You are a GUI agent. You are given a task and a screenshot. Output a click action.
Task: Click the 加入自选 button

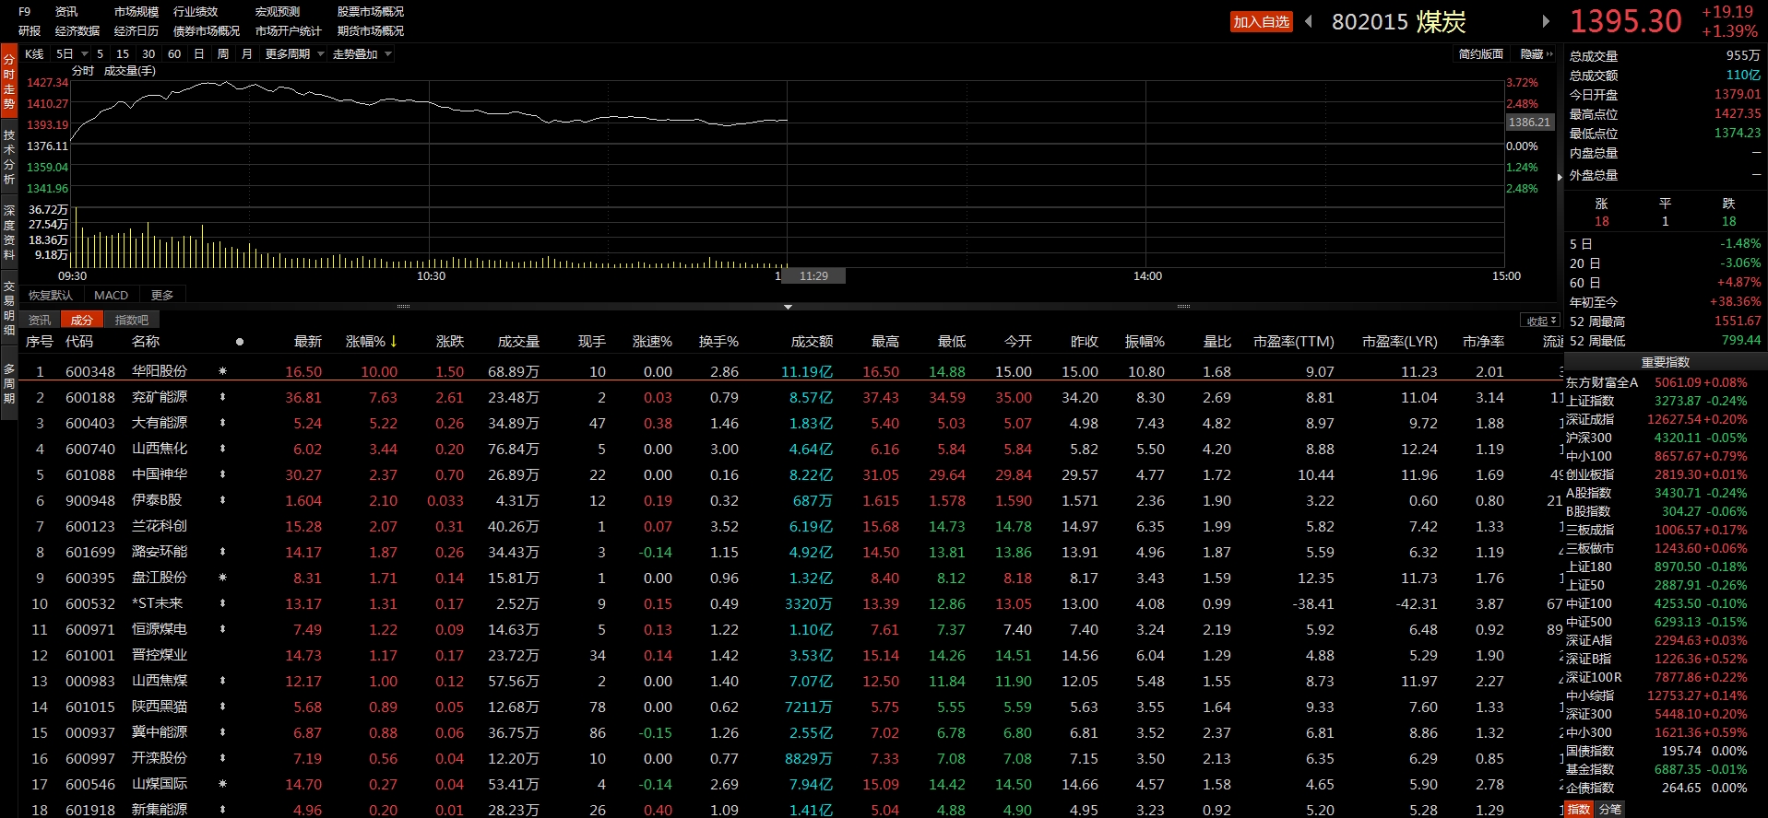click(1261, 22)
